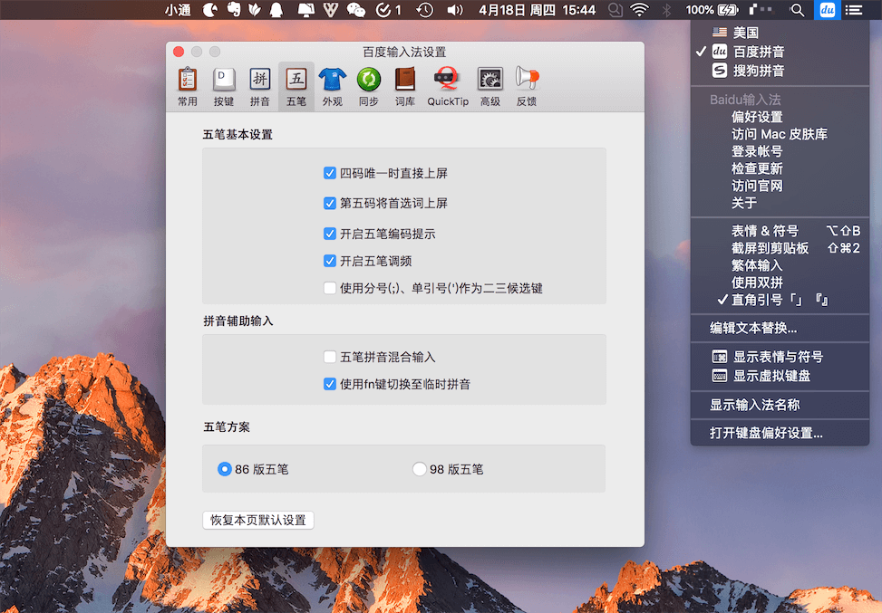Choose 截屏到剪贴板 menu item
Viewport: 882px width, 613px height.
pos(780,248)
